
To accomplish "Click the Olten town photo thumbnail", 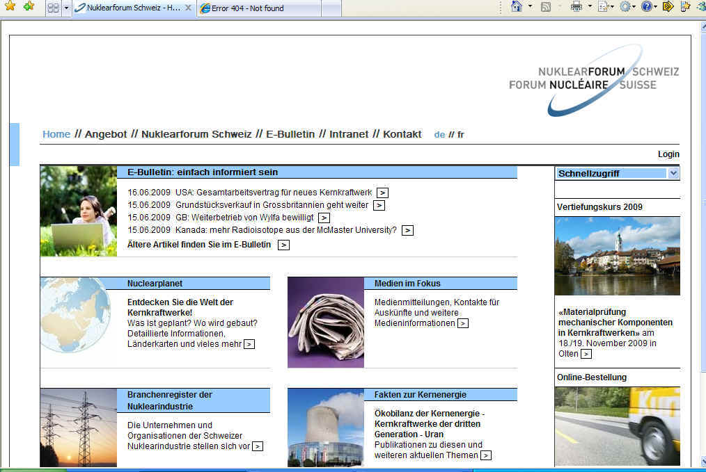I will pos(618,257).
